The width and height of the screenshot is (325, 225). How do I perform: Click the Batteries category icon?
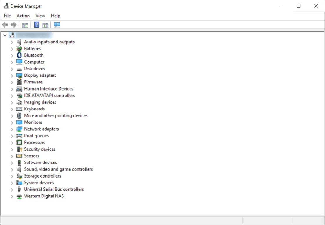(19, 49)
